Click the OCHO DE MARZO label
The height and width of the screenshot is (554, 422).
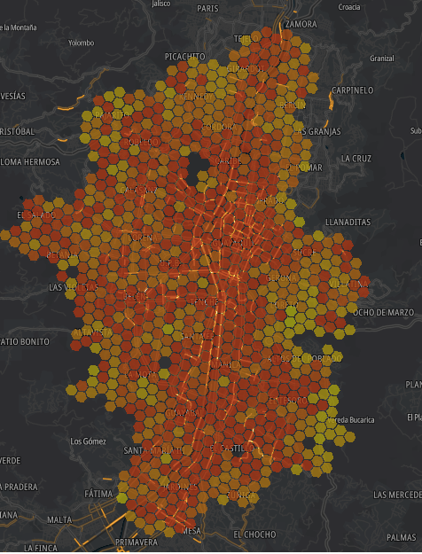pyautogui.click(x=383, y=313)
